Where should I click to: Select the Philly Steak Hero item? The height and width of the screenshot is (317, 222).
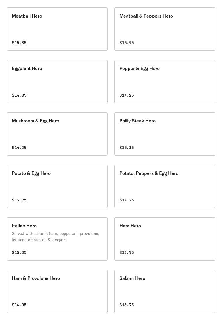pos(165,134)
